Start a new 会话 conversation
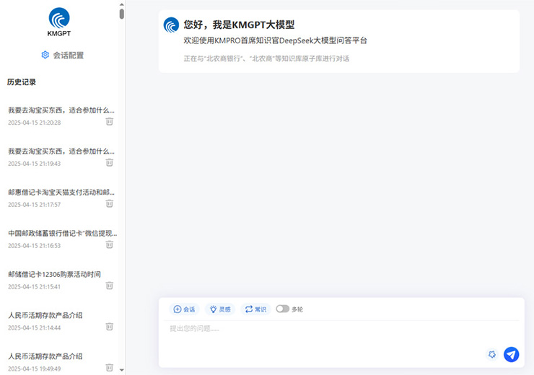This screenshot has height=375, width=534. coord(184,309)
